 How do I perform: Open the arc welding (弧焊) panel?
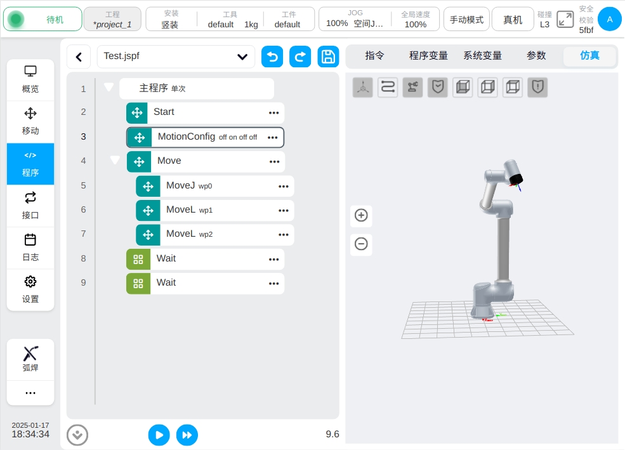coord(30,359)
